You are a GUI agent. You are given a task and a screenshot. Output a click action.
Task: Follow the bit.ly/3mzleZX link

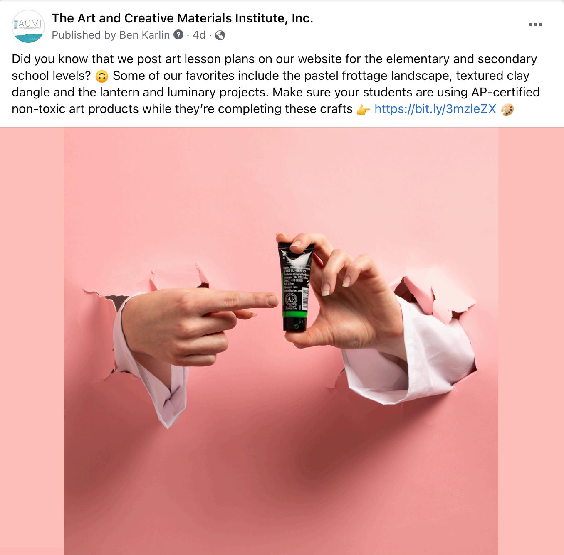(x=435, y=109)
